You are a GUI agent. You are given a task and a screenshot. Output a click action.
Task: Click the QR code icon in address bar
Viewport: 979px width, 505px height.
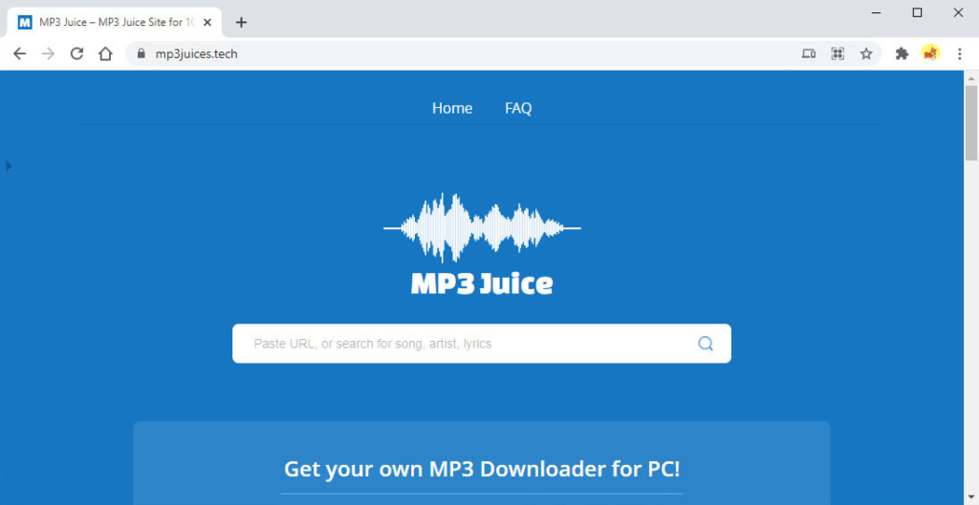(838, 53)
